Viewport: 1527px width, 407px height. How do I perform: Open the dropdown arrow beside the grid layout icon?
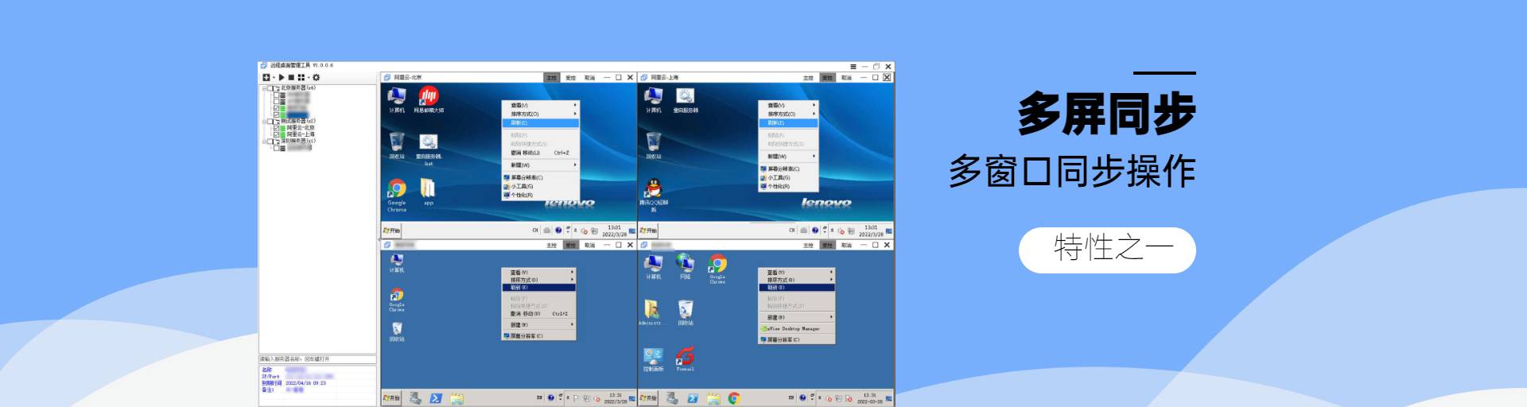pyautogui.click(x=308, y=77)
